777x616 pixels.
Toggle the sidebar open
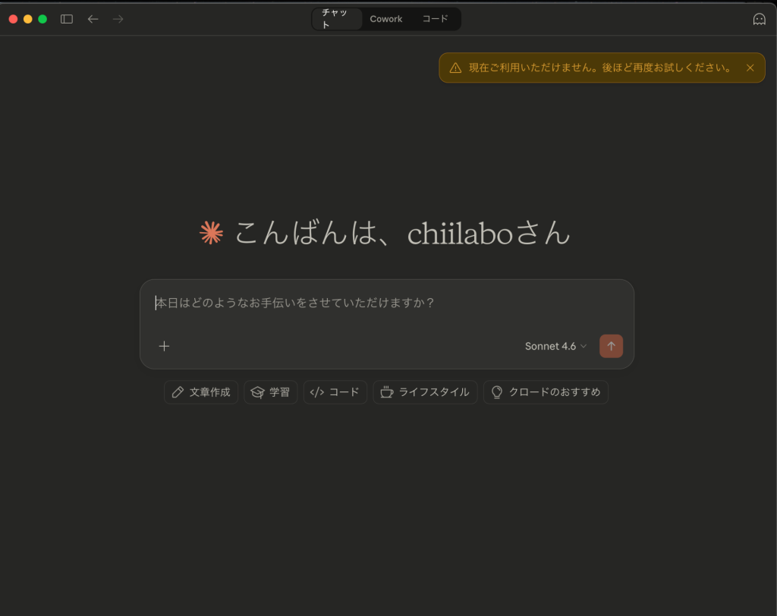pos(66,18)
